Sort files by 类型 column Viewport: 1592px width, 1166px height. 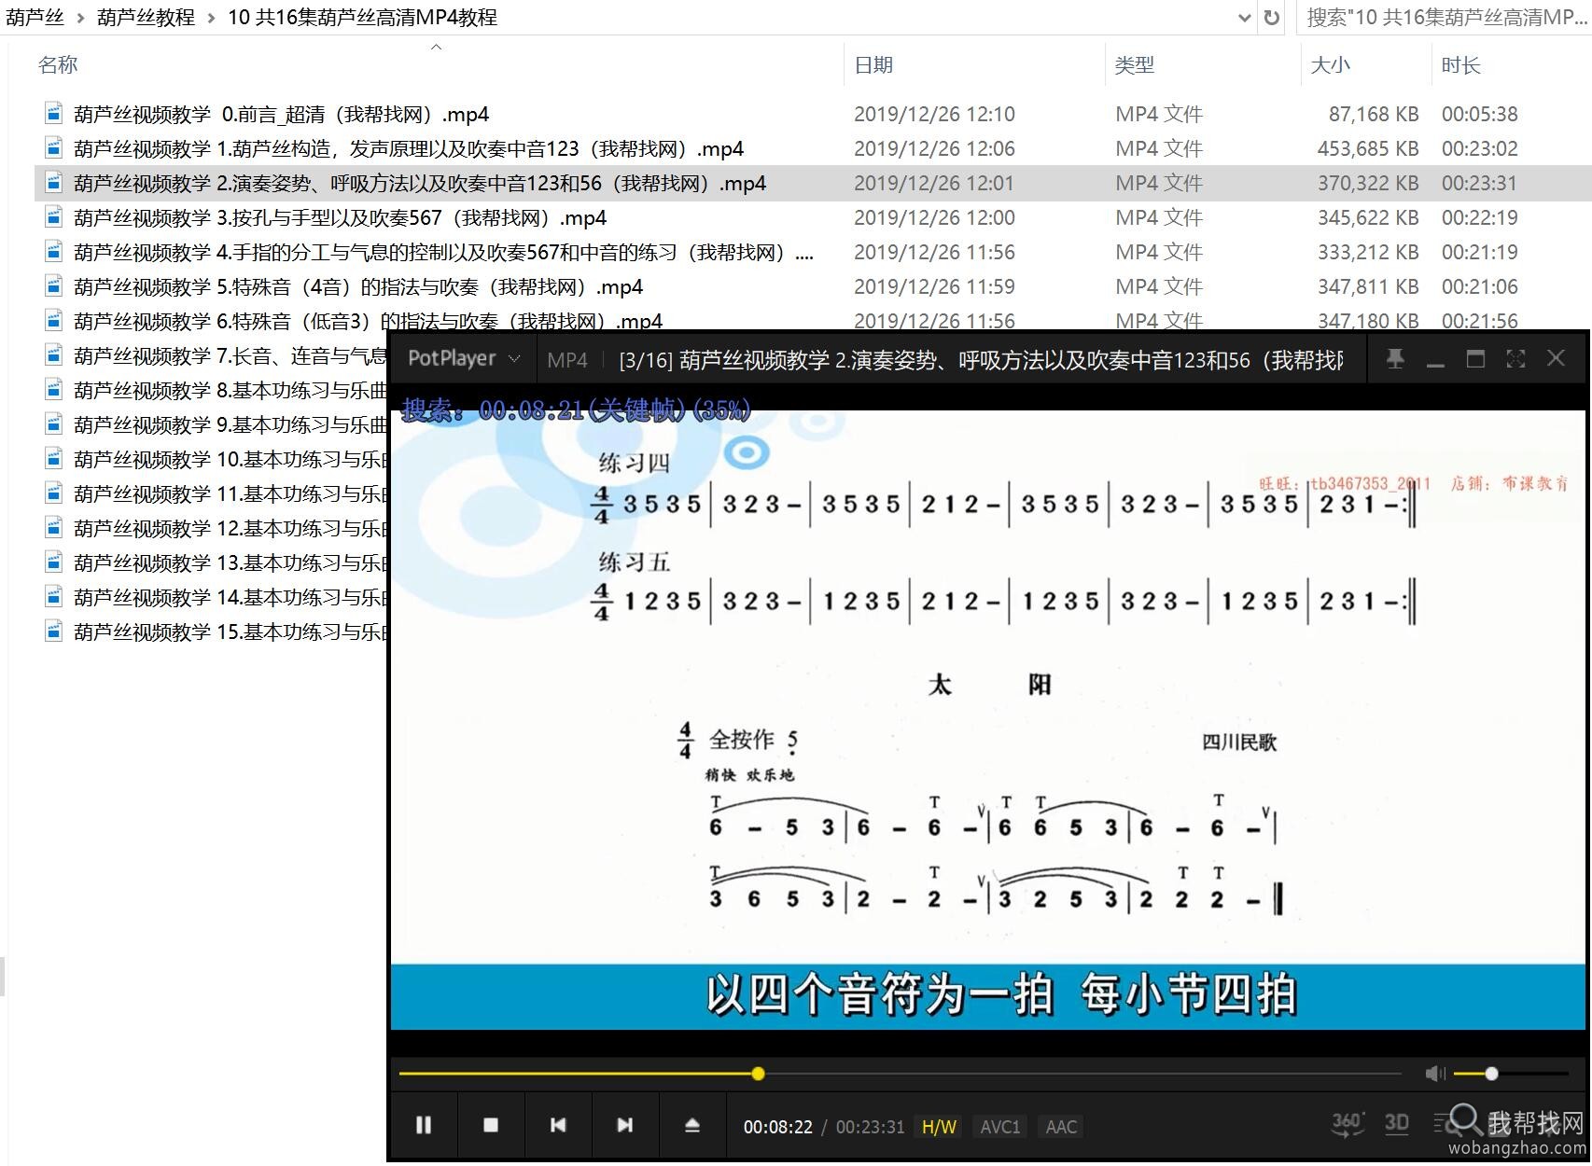tap(1135, 65)
